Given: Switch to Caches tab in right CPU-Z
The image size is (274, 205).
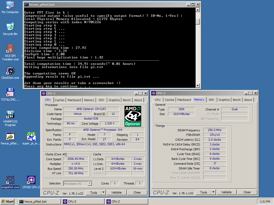Looking at the screenshot, I should 170,100.
